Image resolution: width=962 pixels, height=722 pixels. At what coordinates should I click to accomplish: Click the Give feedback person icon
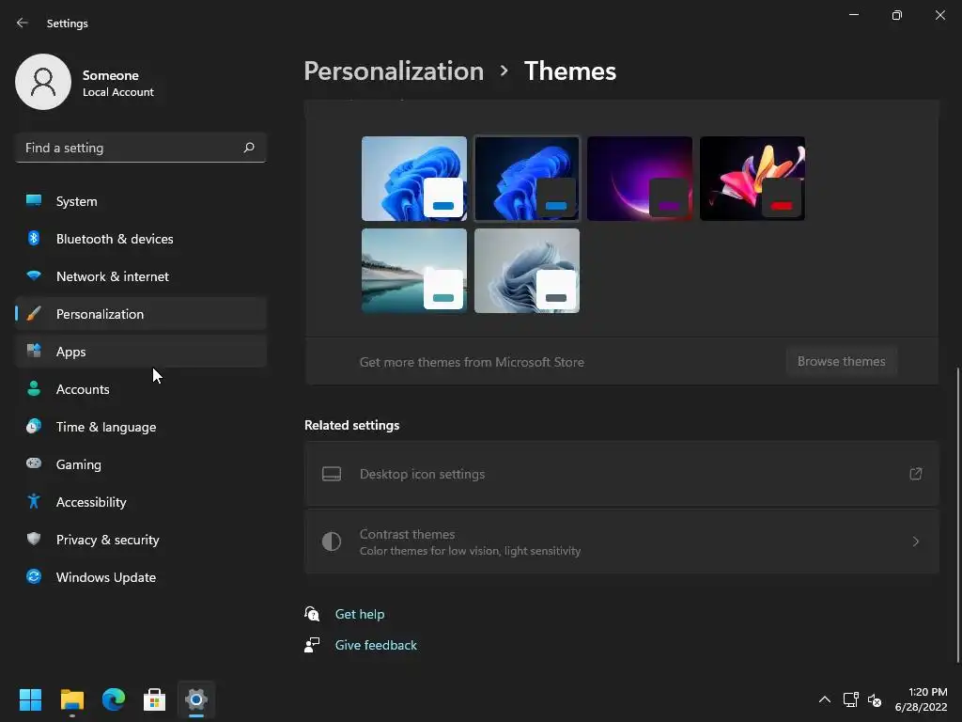312,645
